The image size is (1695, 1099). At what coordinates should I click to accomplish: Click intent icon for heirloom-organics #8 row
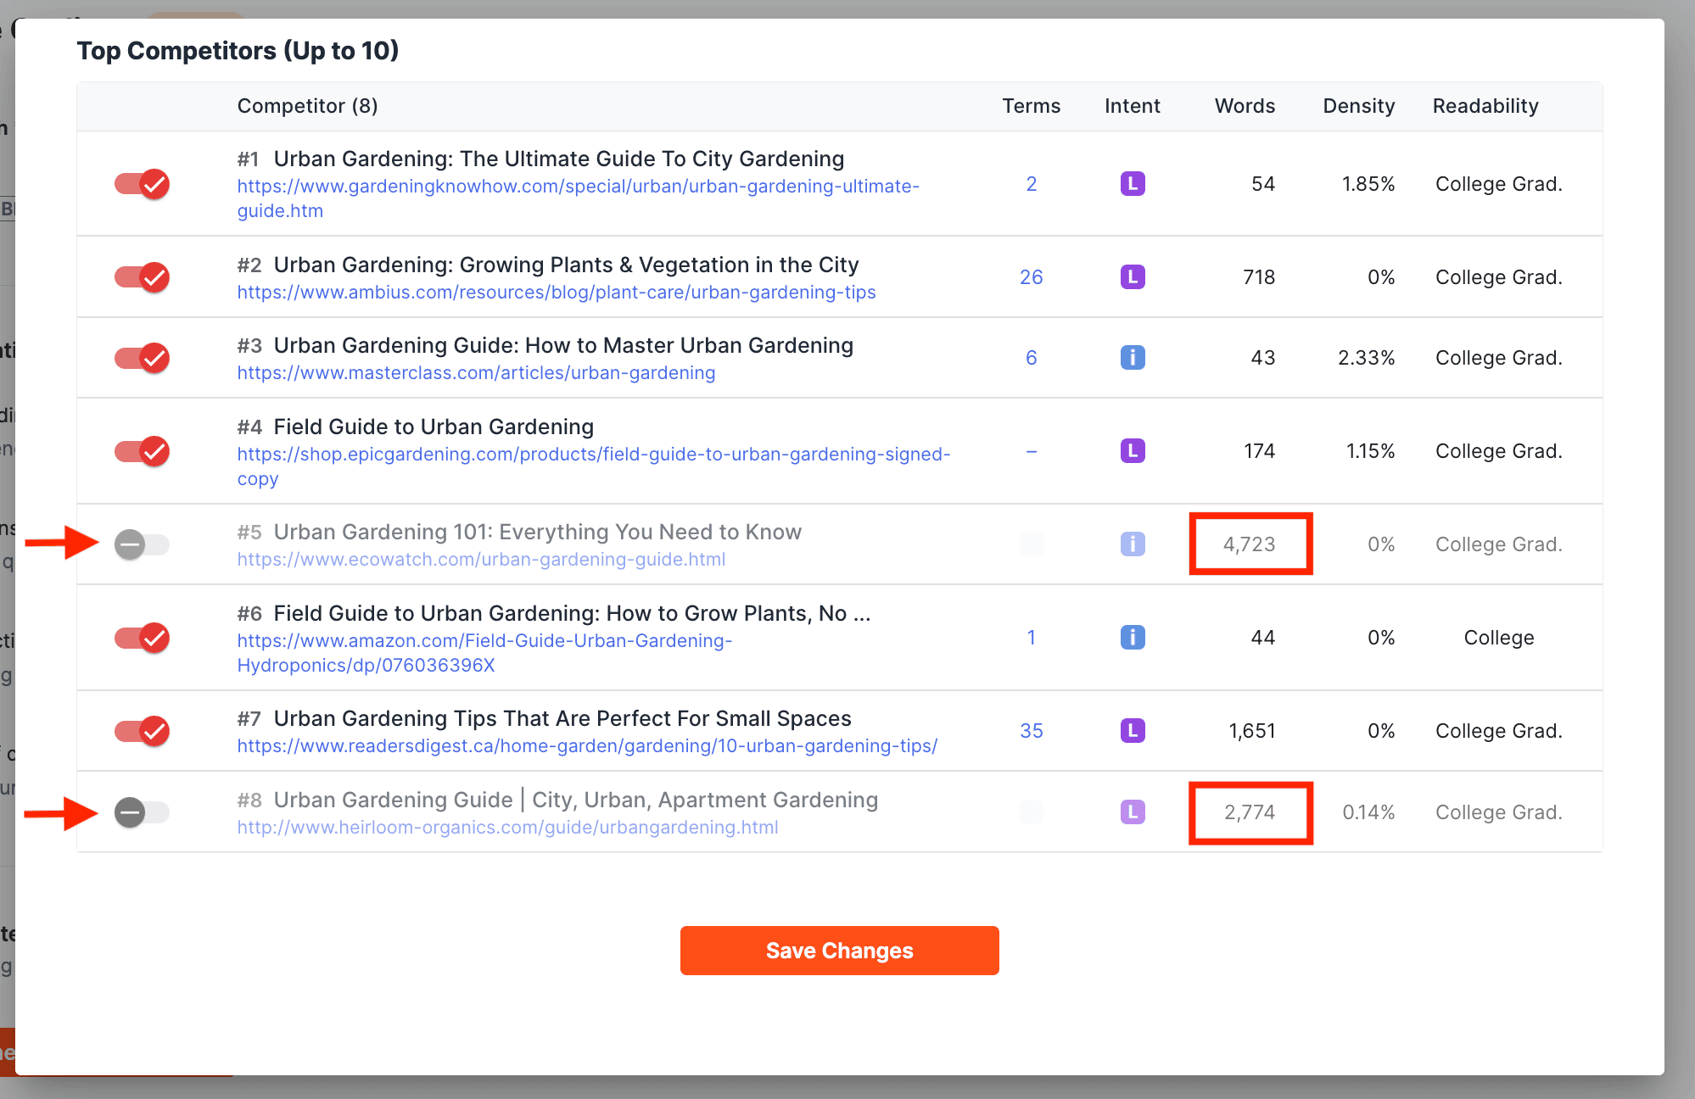(1133, 812)
